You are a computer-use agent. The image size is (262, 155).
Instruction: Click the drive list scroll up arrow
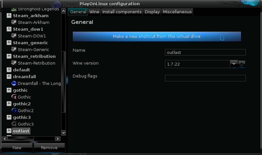[64, 11]
